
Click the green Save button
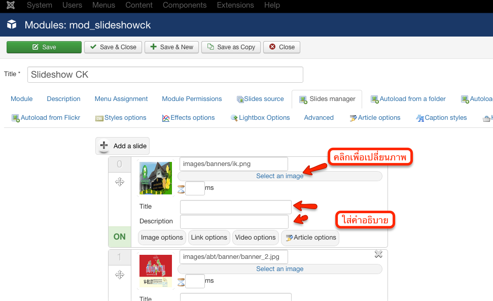pyautogui.click(x=44, y=47)
